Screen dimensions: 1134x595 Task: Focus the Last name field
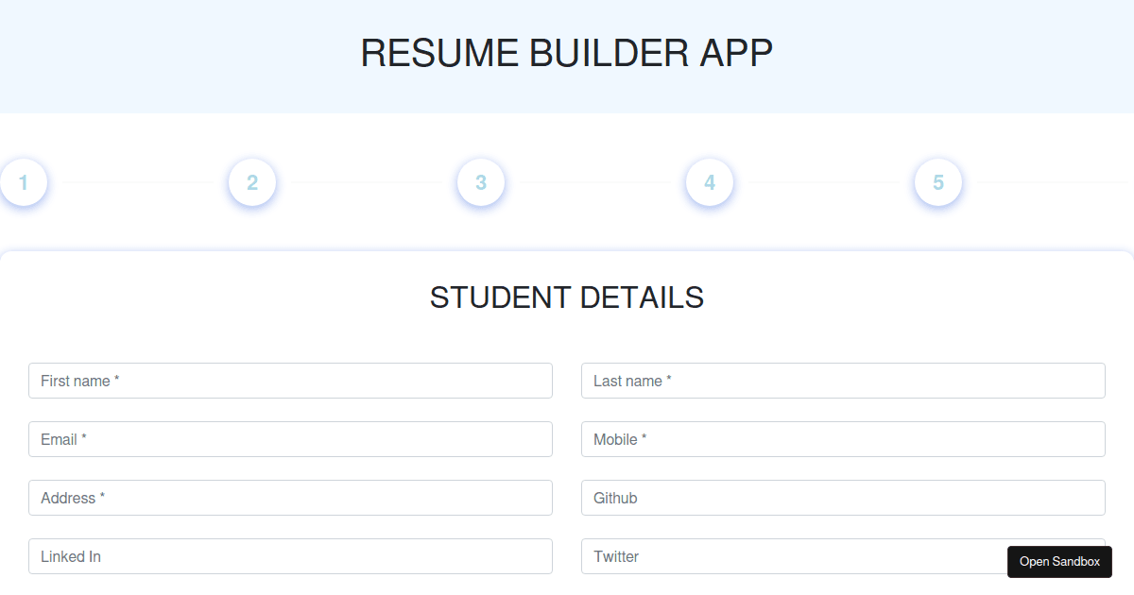(843, 381)
